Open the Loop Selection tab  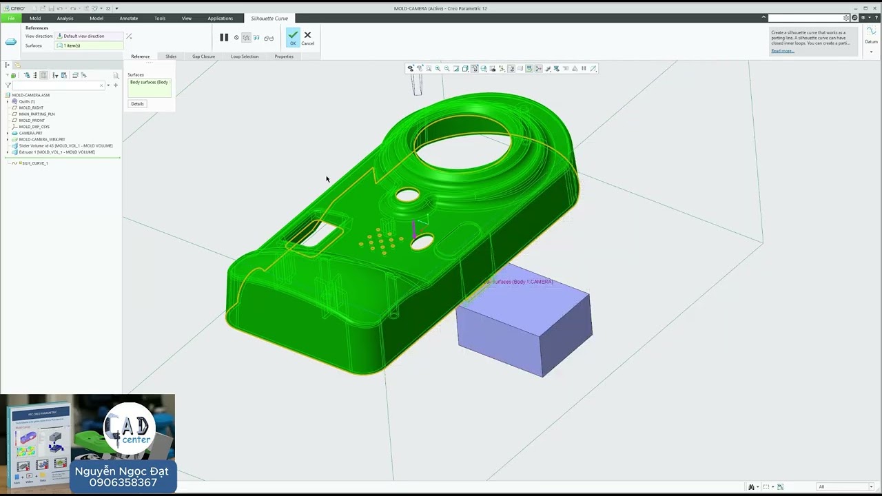point(245,56)
